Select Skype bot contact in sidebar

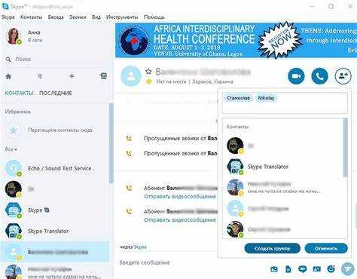point(55,210)
